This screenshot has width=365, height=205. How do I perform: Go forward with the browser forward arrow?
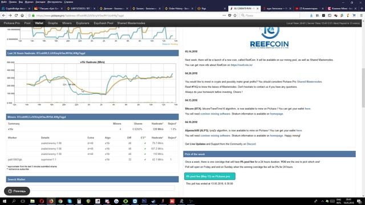point(10,15)
